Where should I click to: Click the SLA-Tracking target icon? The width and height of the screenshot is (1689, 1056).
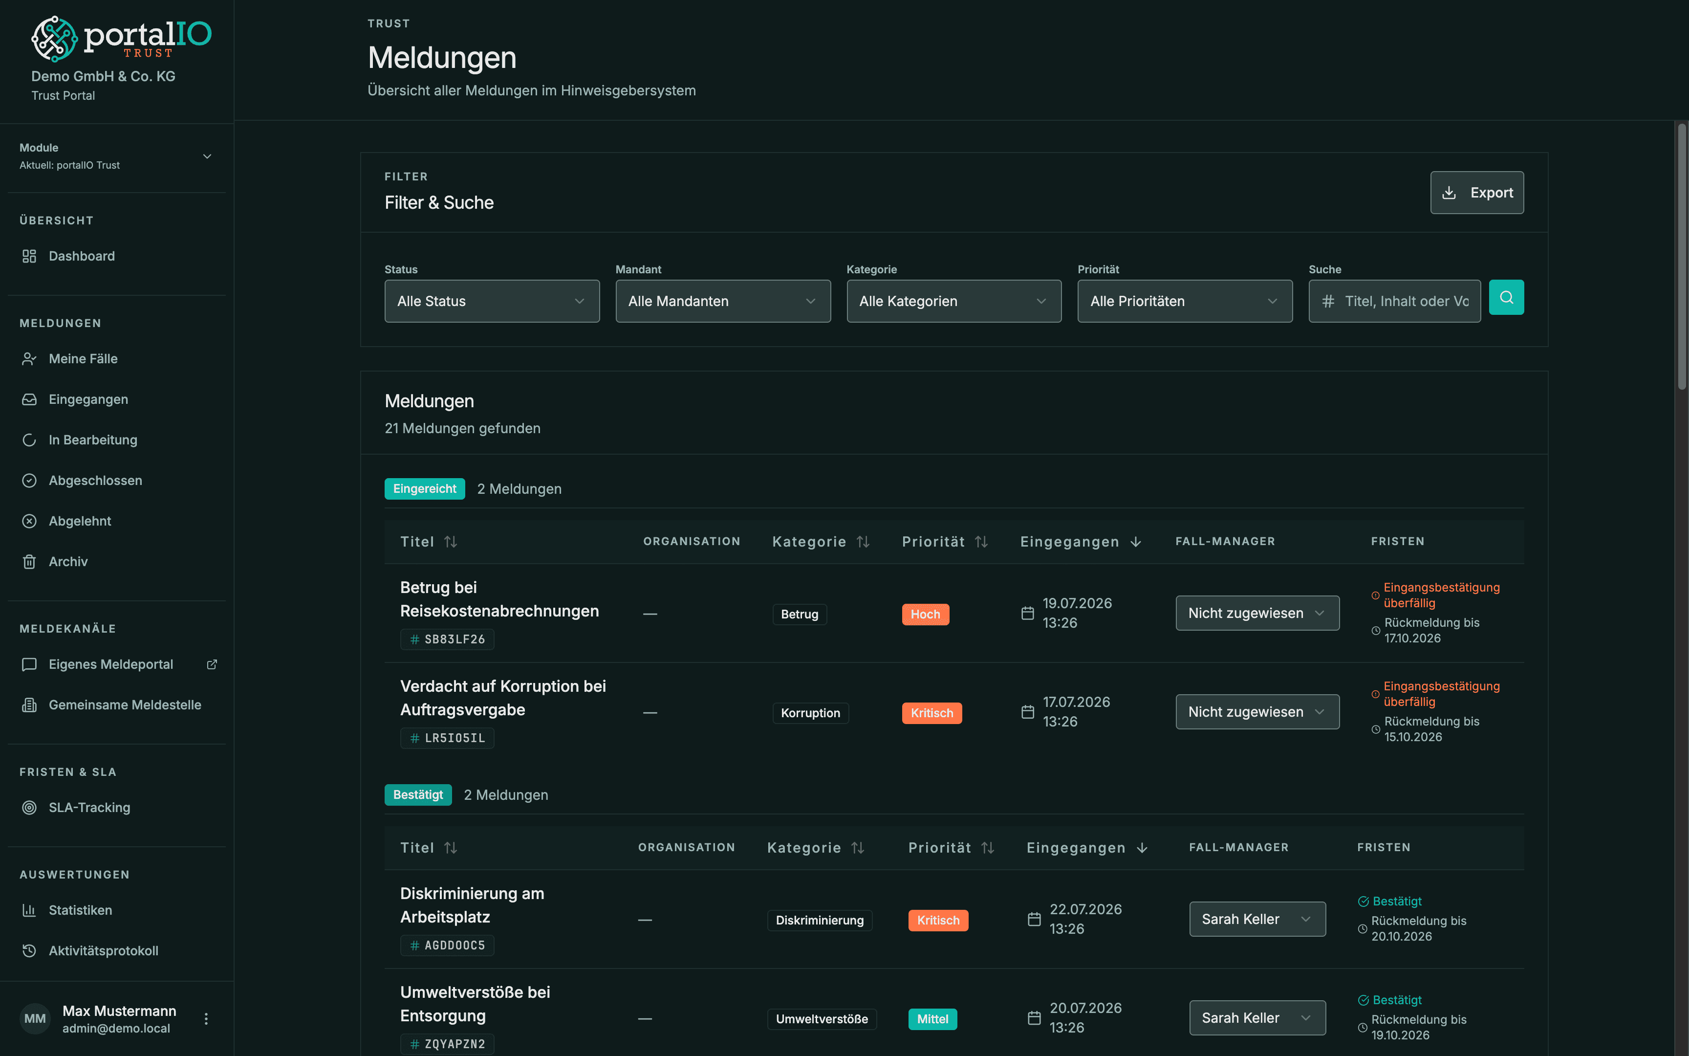click(x=29, y=807)
